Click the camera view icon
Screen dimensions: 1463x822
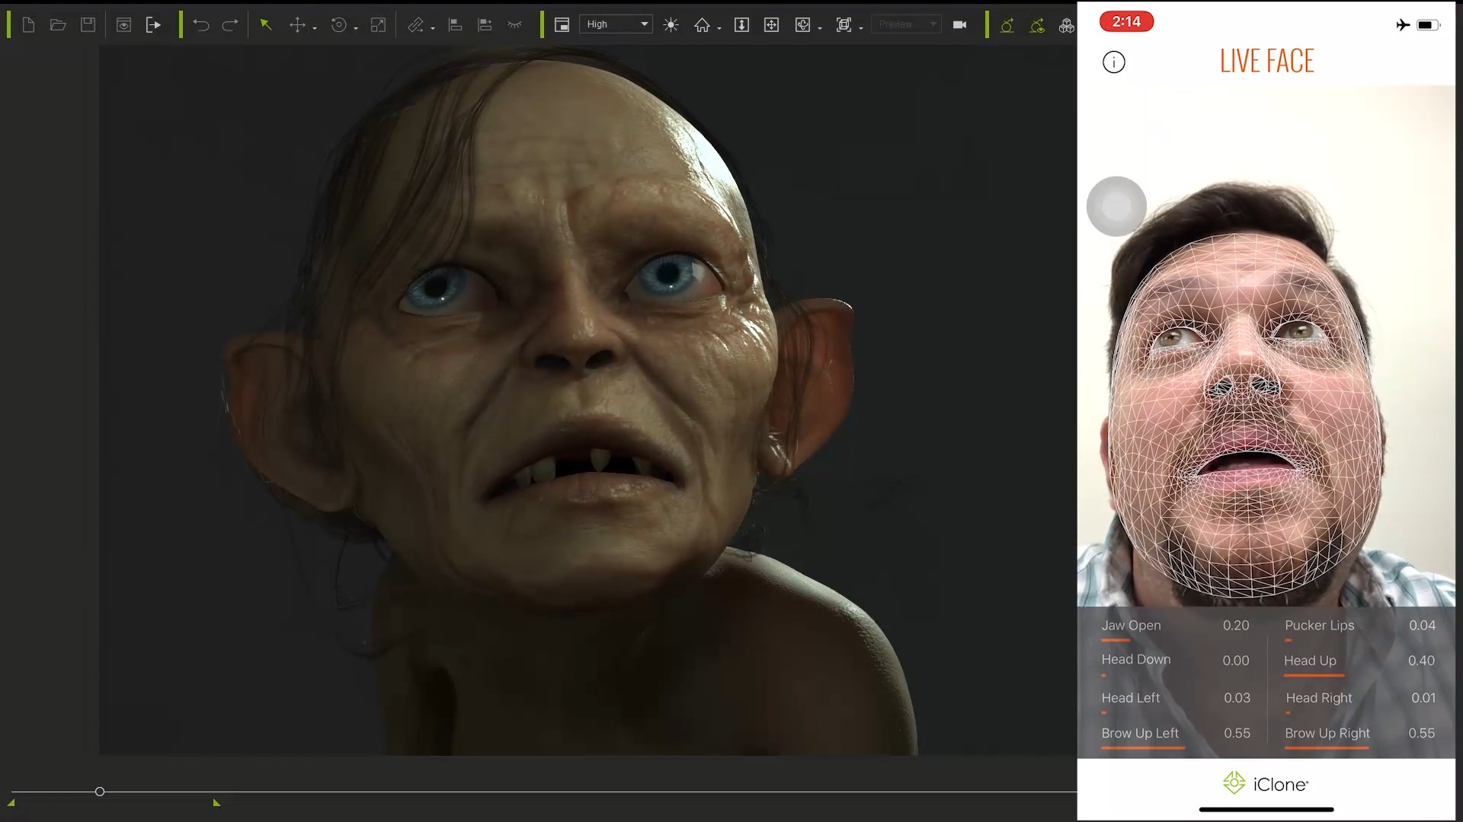(x=959, y=25)
